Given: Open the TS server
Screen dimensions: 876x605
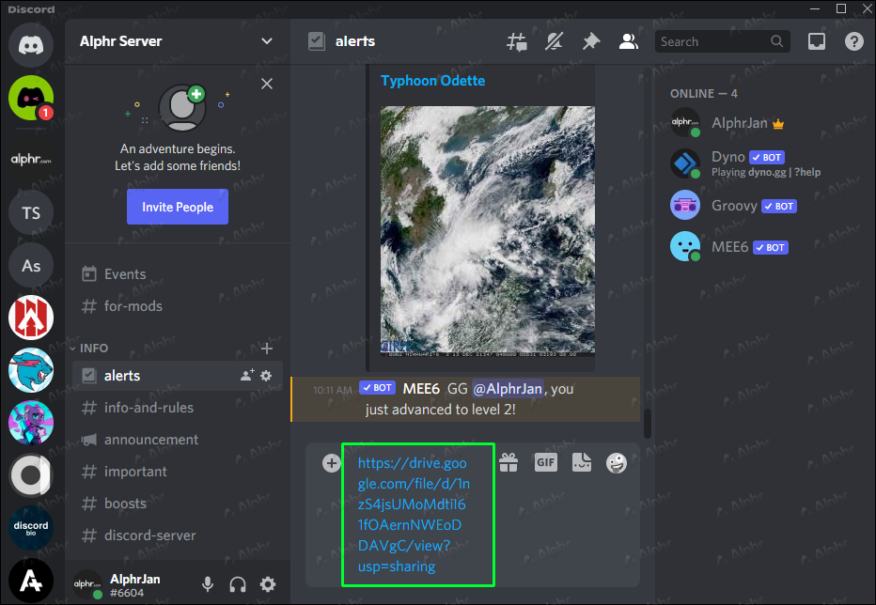Looking at the screenshot, I should pyautogui.click(x=31, y=213).
